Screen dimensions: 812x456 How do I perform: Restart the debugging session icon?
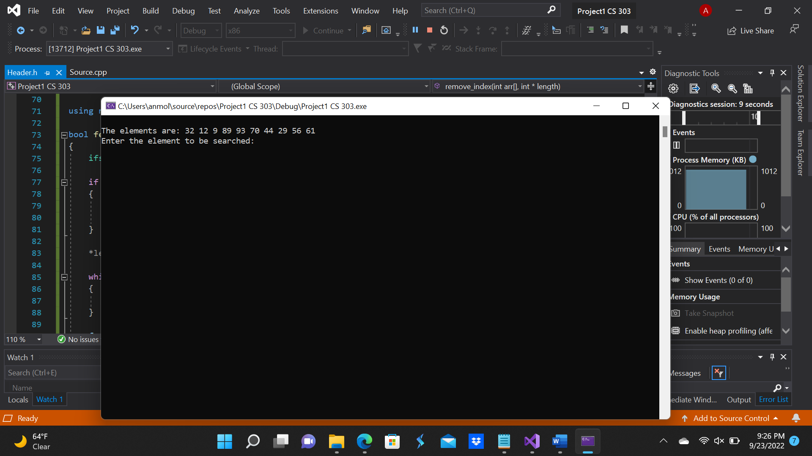pyautogui.click(x=444, y=30)
